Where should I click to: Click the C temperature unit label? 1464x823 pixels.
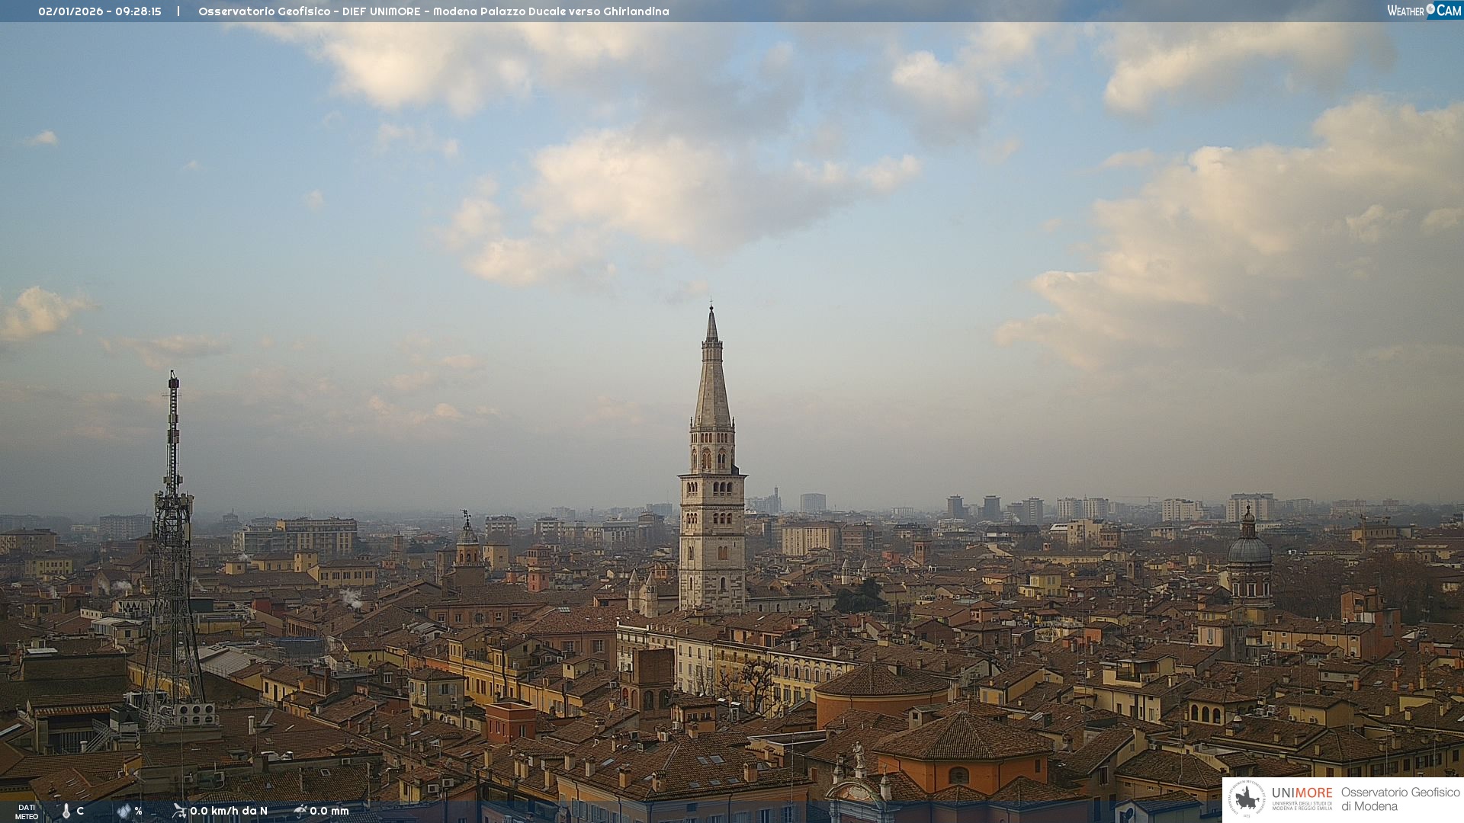(x=80, y=811)
